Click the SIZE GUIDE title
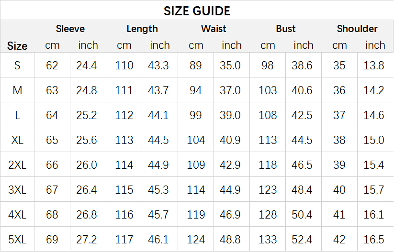The width and height of the screenshot is (394, 252). point(197,11)
